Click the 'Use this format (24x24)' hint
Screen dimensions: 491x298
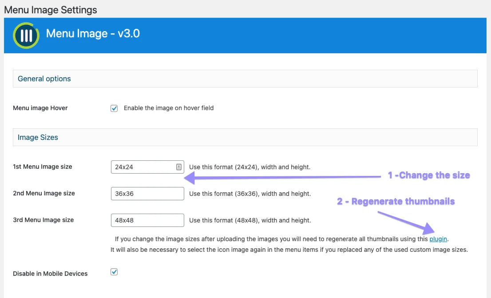[x=250, y=167]
